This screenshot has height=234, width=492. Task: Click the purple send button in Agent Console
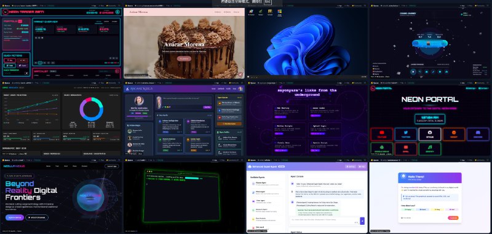point(362,221)
